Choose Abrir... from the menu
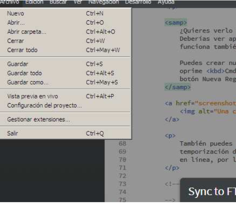Screen dimensions: 236x203 click(65, 23)
